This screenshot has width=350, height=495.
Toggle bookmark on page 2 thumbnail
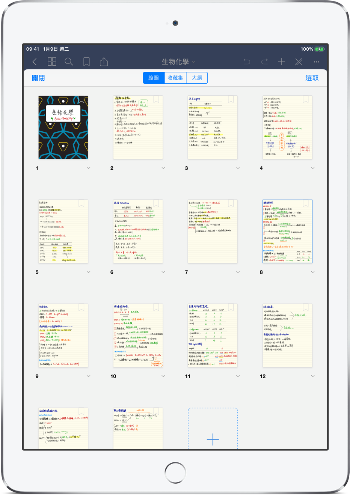pos(156,99)
